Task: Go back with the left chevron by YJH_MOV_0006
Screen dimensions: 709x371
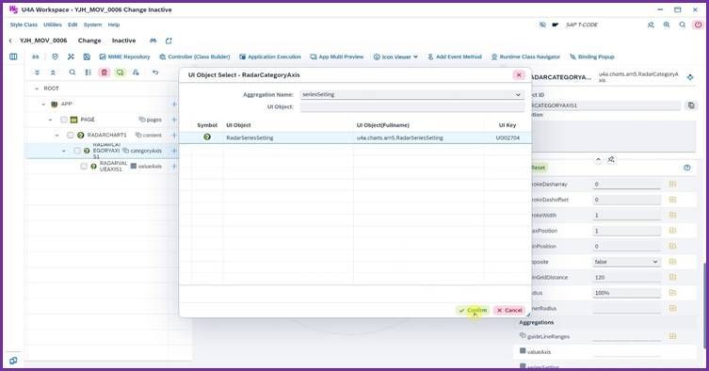Action: pos(10,40)
